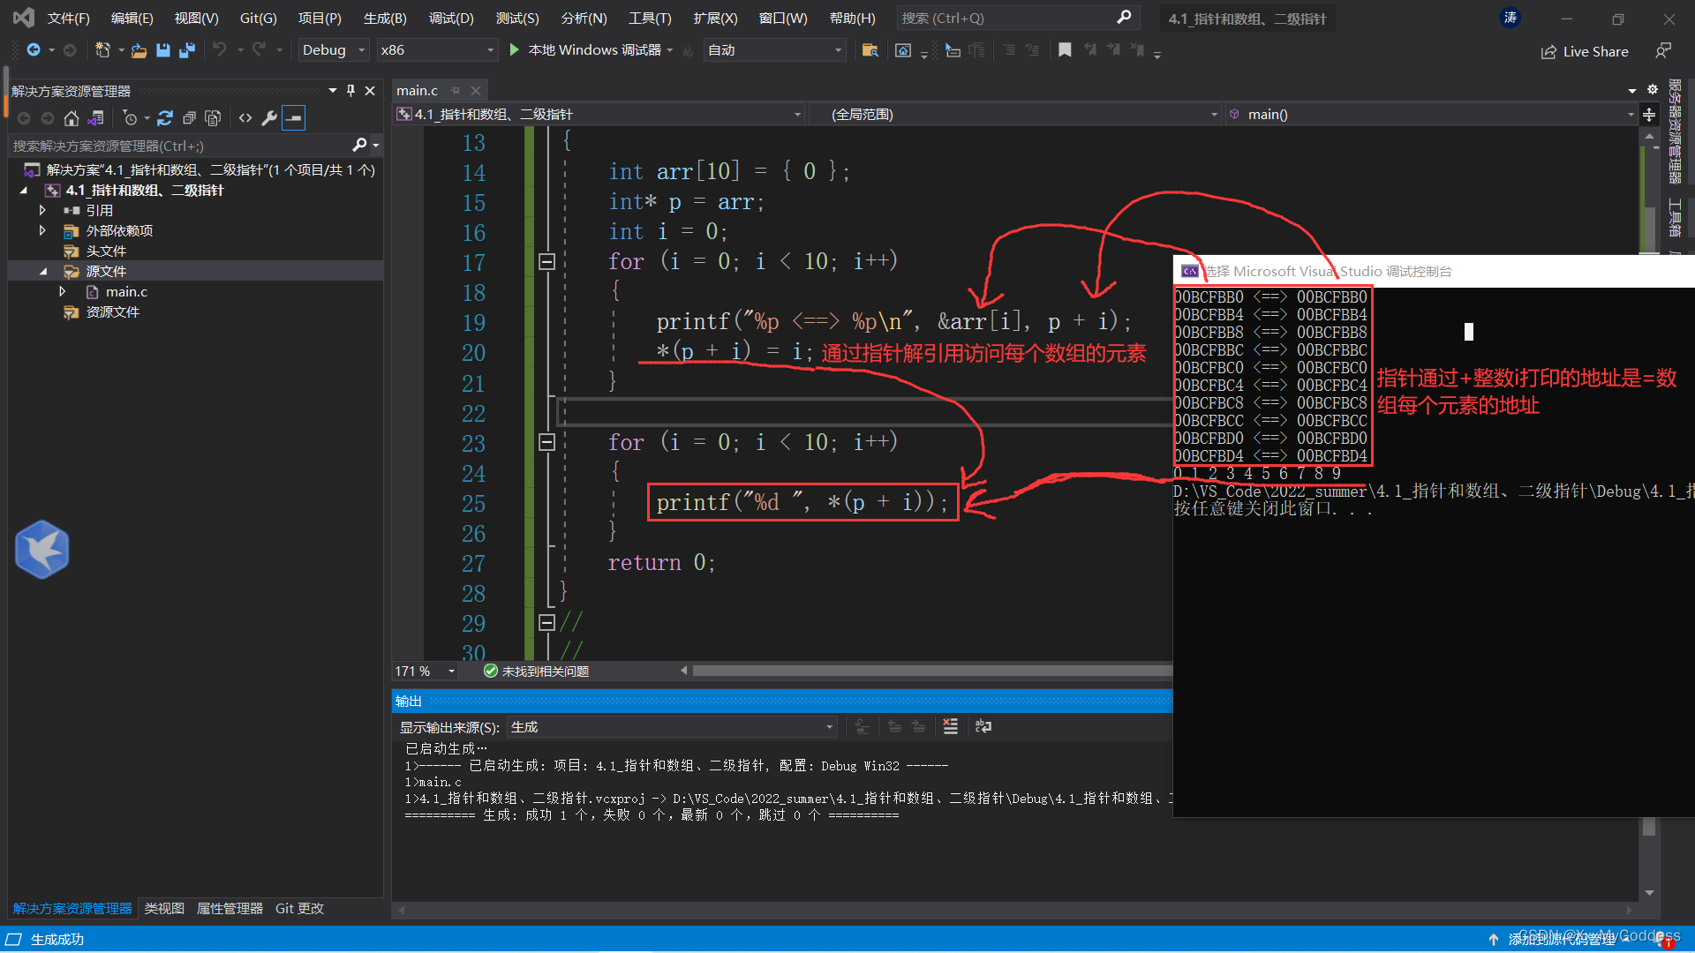
Task: Toggle word wrap in the Output panel
Action: click(x=983, y=726)
